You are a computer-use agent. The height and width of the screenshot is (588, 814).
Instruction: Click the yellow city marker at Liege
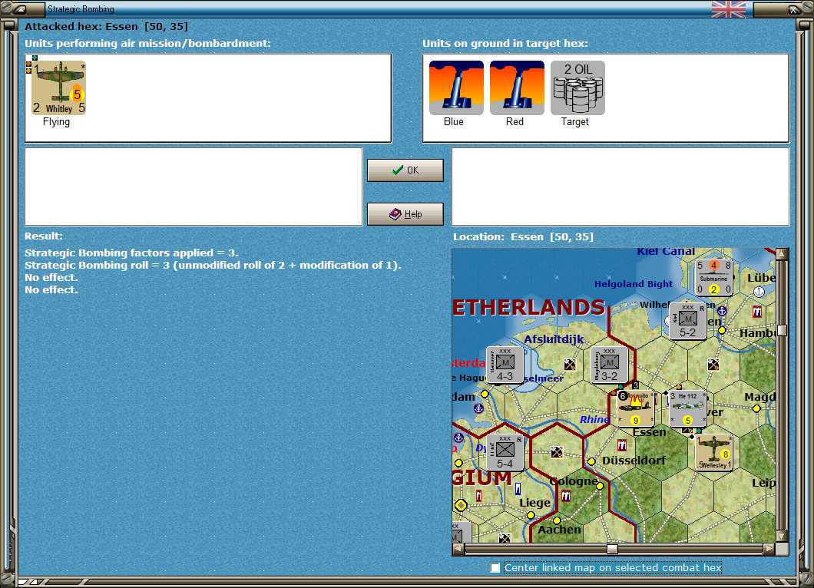(x=531, y=515)
